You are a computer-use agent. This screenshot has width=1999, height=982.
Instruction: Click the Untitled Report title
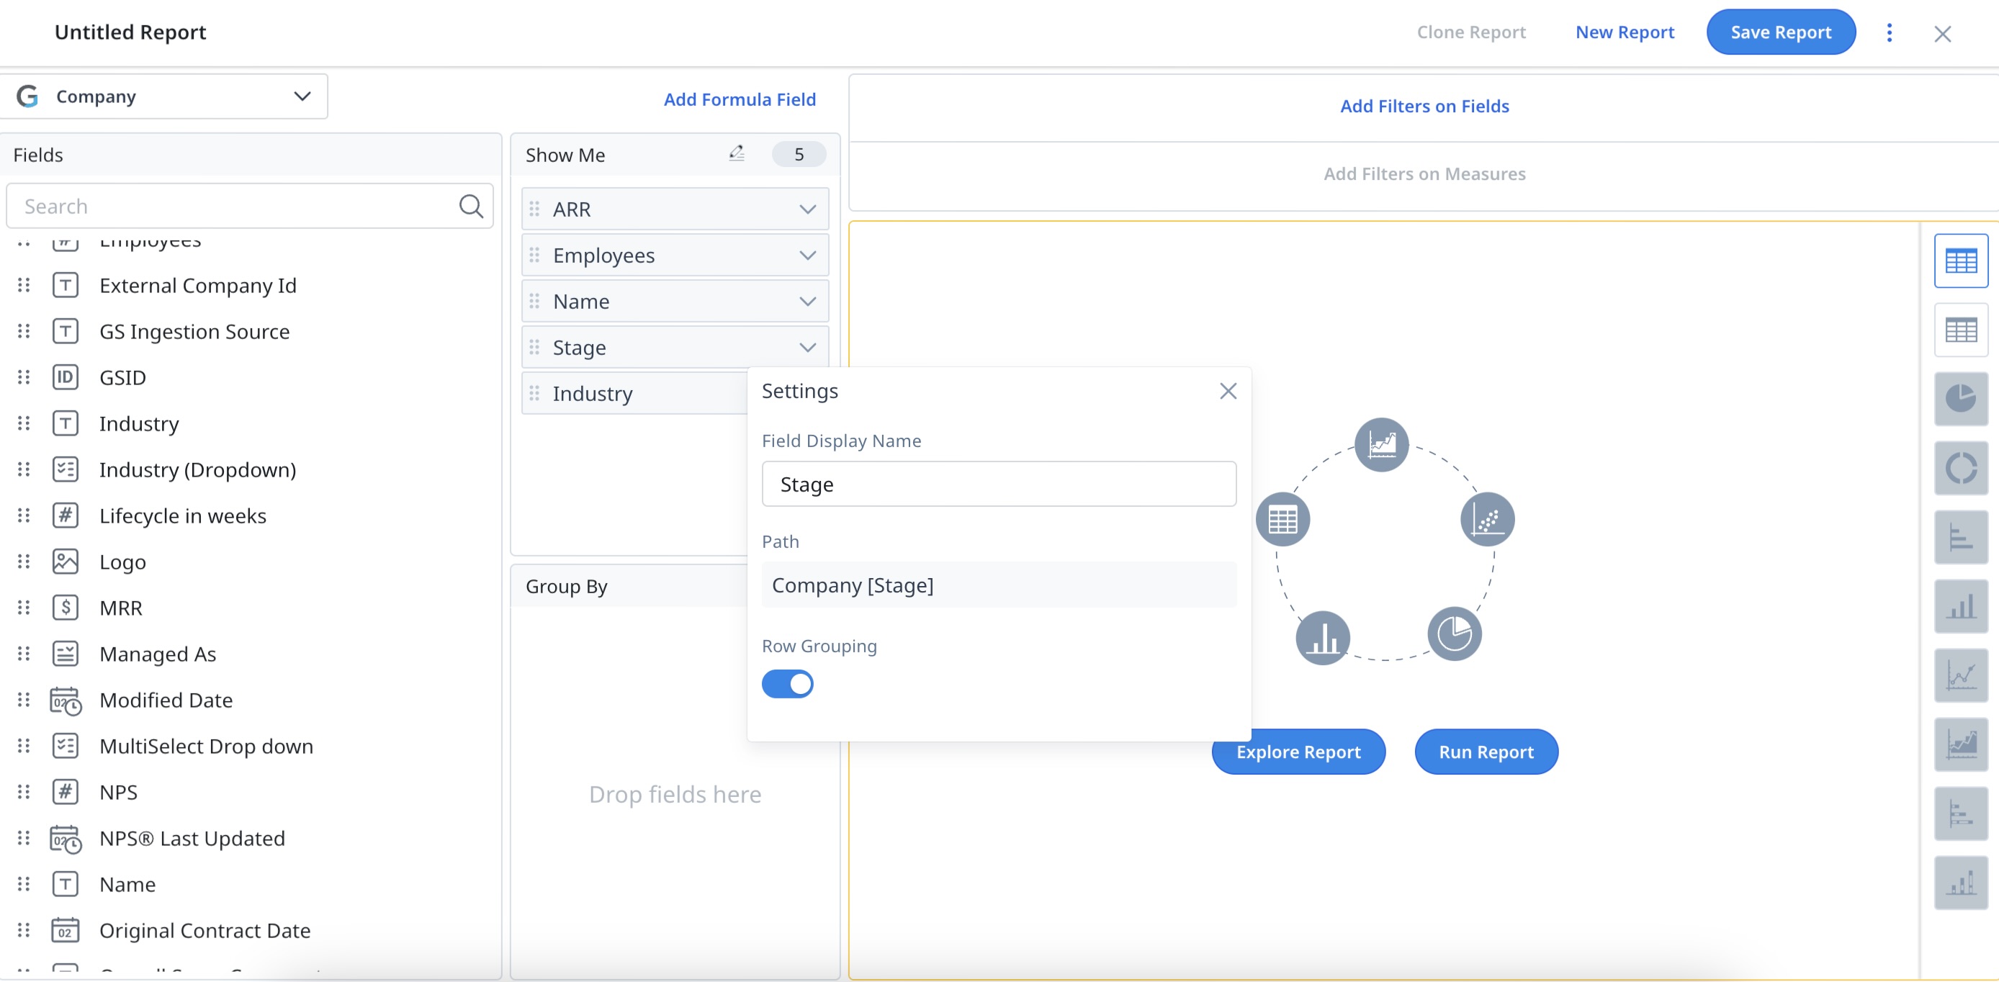pos(130,32)
